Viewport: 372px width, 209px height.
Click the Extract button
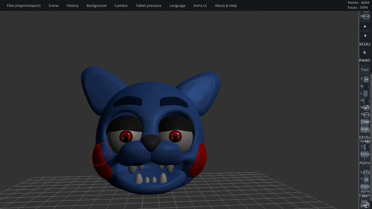pyautogui.click(x=365, y=154)
